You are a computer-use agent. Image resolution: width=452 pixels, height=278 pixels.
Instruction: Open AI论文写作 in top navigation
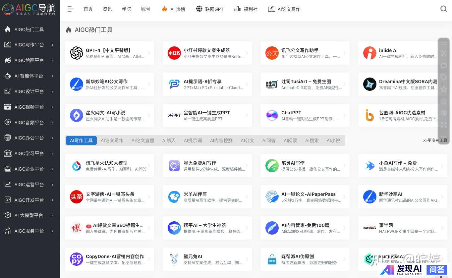284,9
